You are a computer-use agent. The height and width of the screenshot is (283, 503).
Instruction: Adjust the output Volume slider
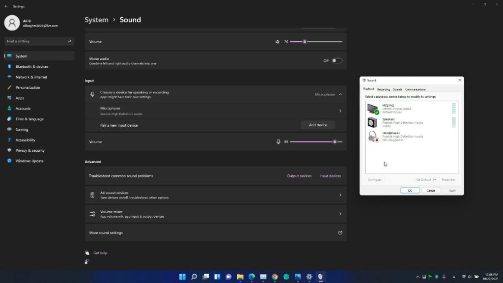pos(316,42)
